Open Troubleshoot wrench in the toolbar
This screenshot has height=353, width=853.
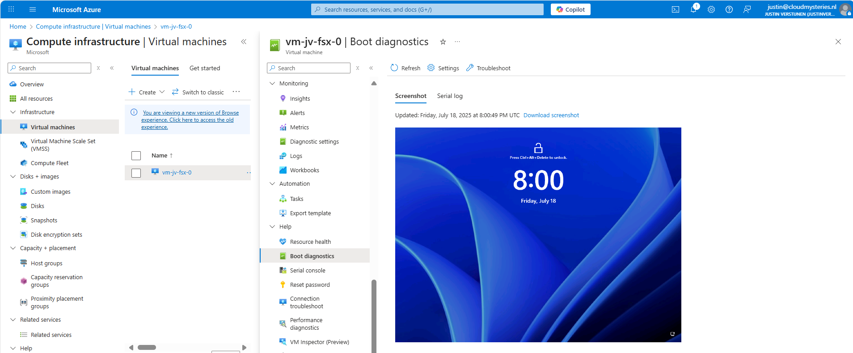click(x=470, y=68)
